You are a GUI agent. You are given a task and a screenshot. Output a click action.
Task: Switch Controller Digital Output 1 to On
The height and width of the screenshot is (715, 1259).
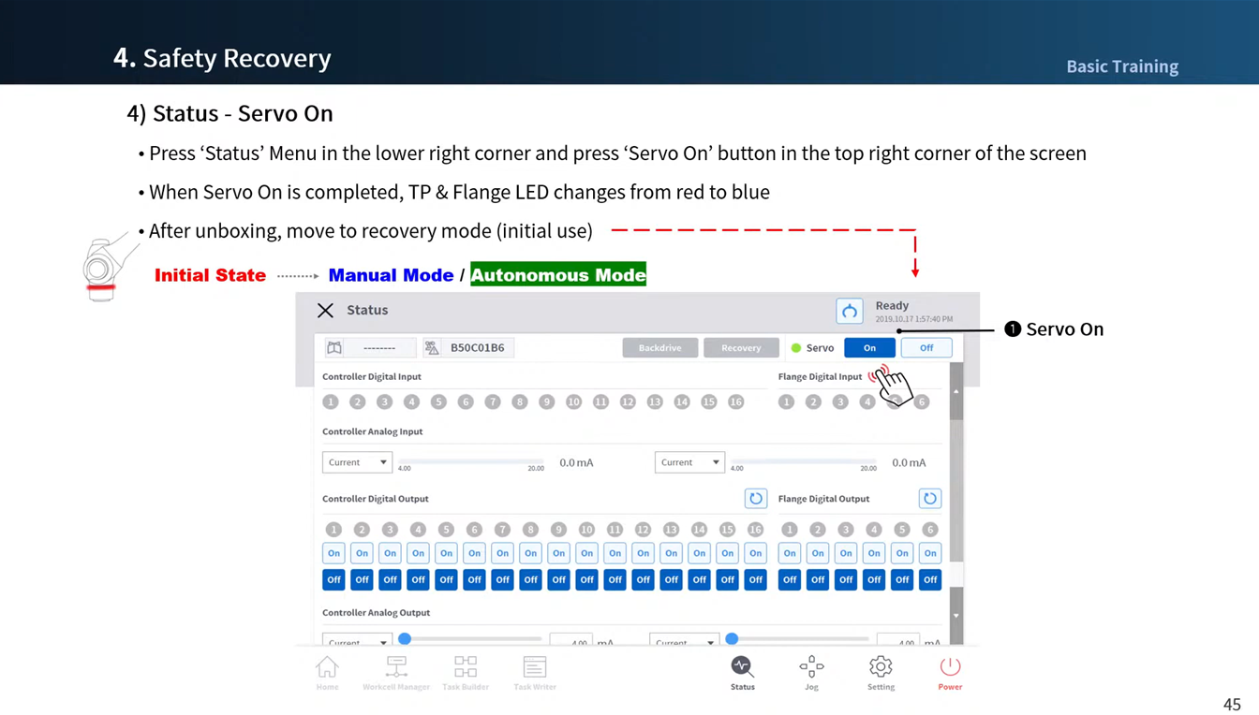(333, 553)
